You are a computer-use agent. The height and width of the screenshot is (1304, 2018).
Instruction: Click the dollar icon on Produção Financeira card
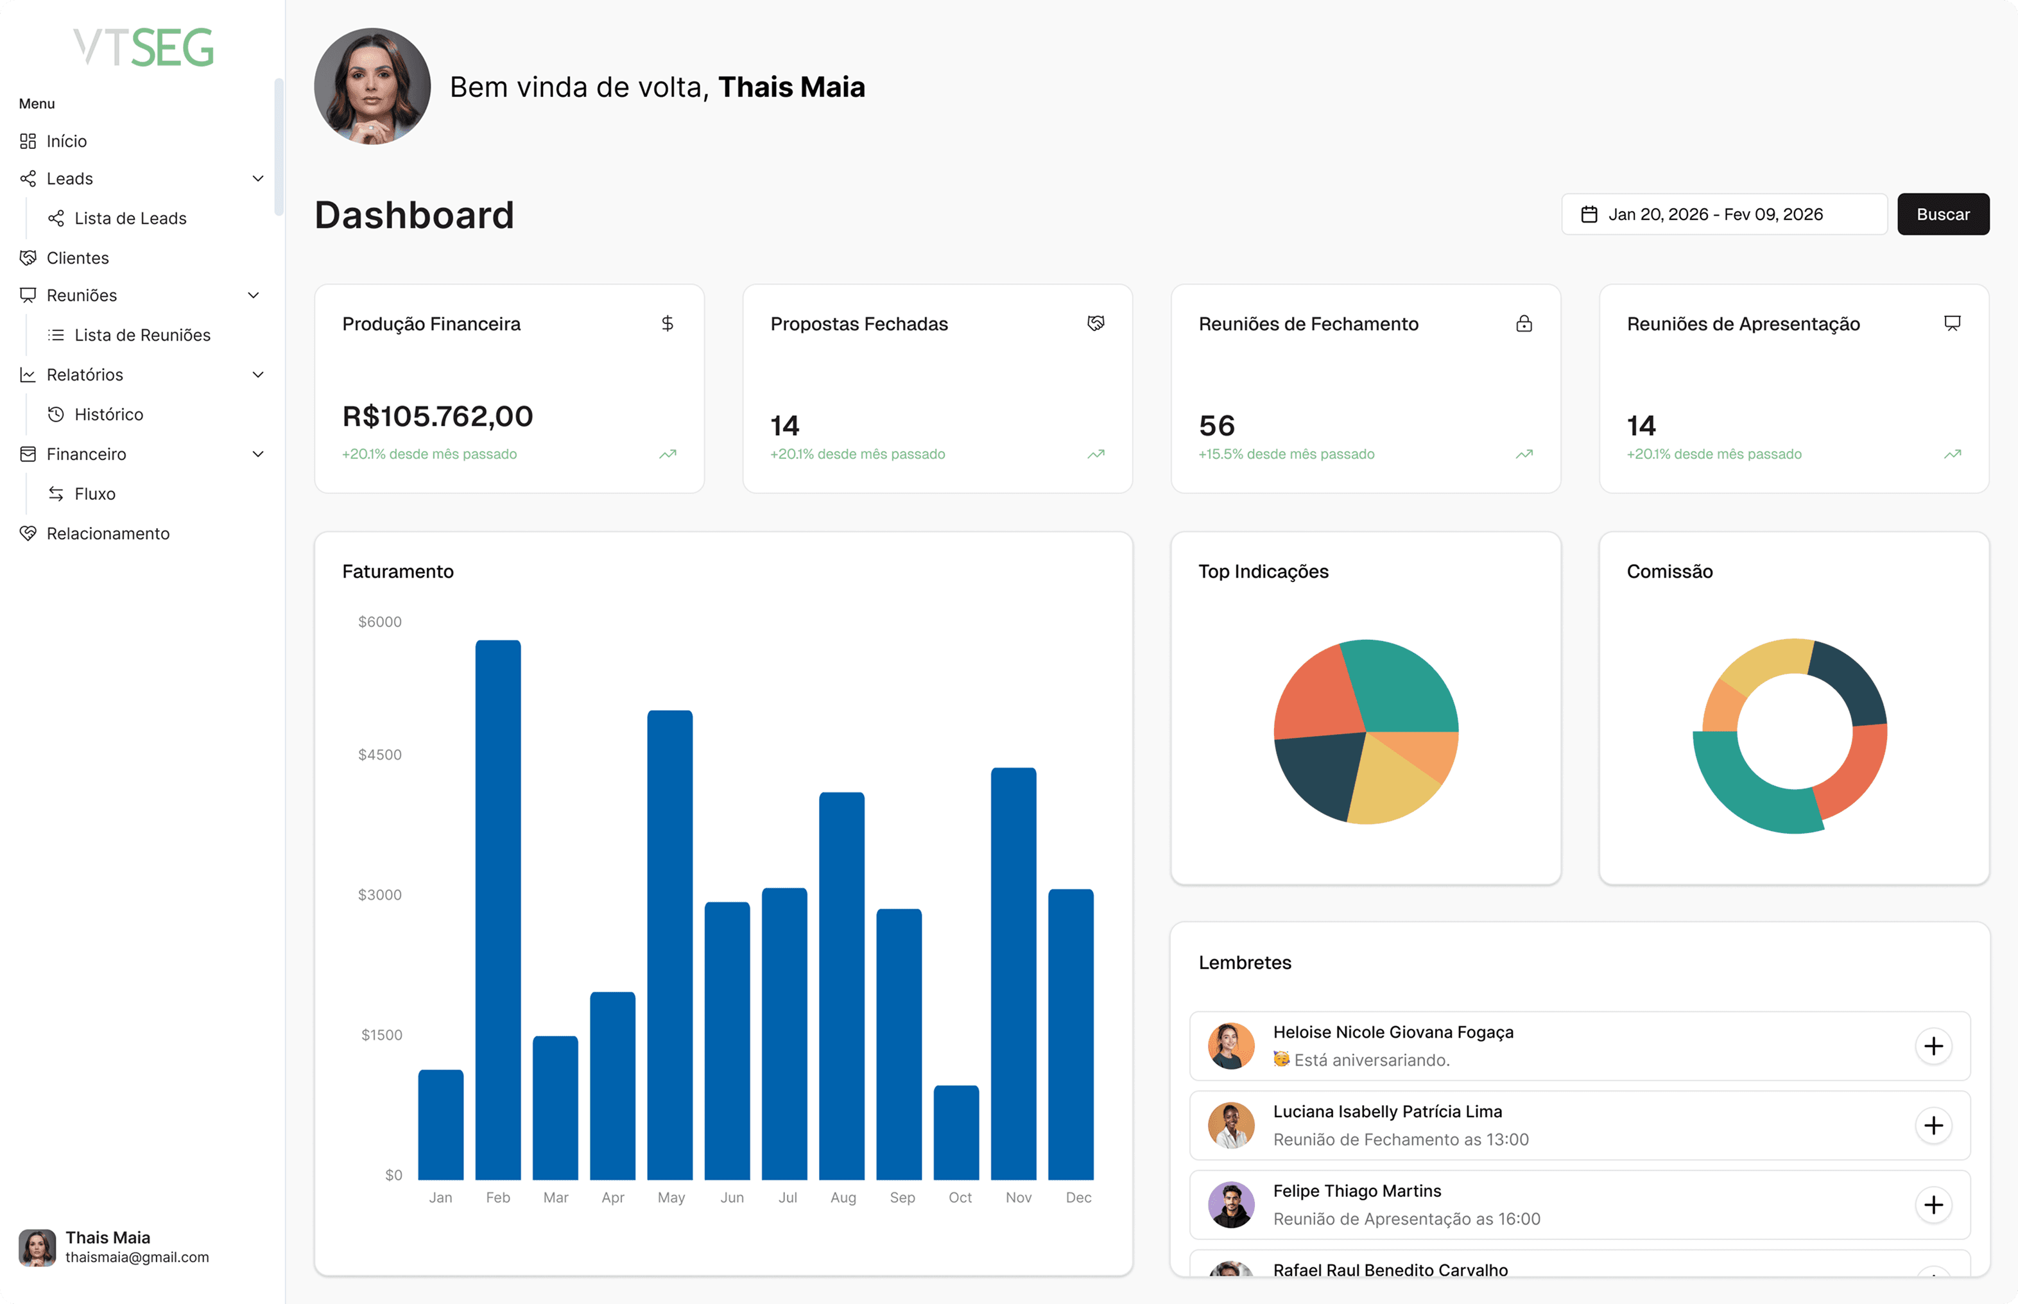click(x=668, y=323)
